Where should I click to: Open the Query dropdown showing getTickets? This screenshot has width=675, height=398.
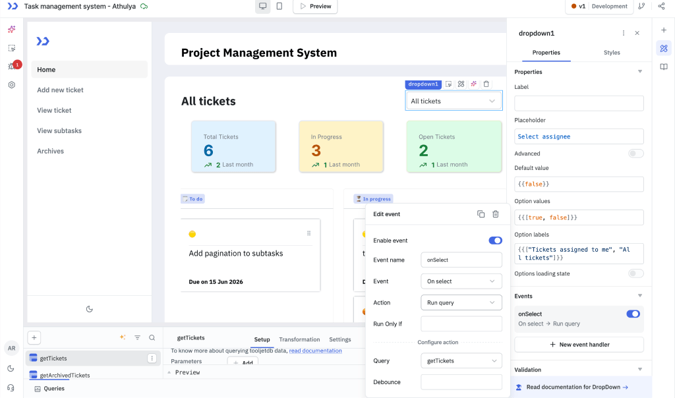(x=461, y=360)
